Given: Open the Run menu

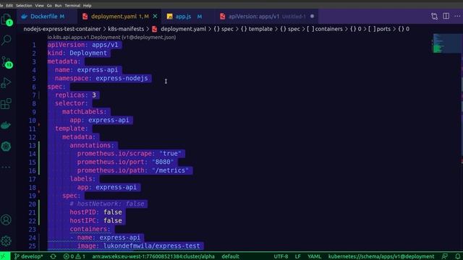Looking at the screenshot, I should [x=58, y=5].
